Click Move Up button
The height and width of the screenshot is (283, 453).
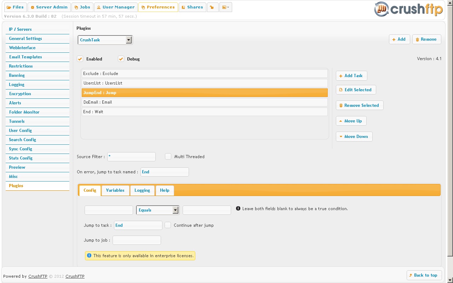(351, 121)
